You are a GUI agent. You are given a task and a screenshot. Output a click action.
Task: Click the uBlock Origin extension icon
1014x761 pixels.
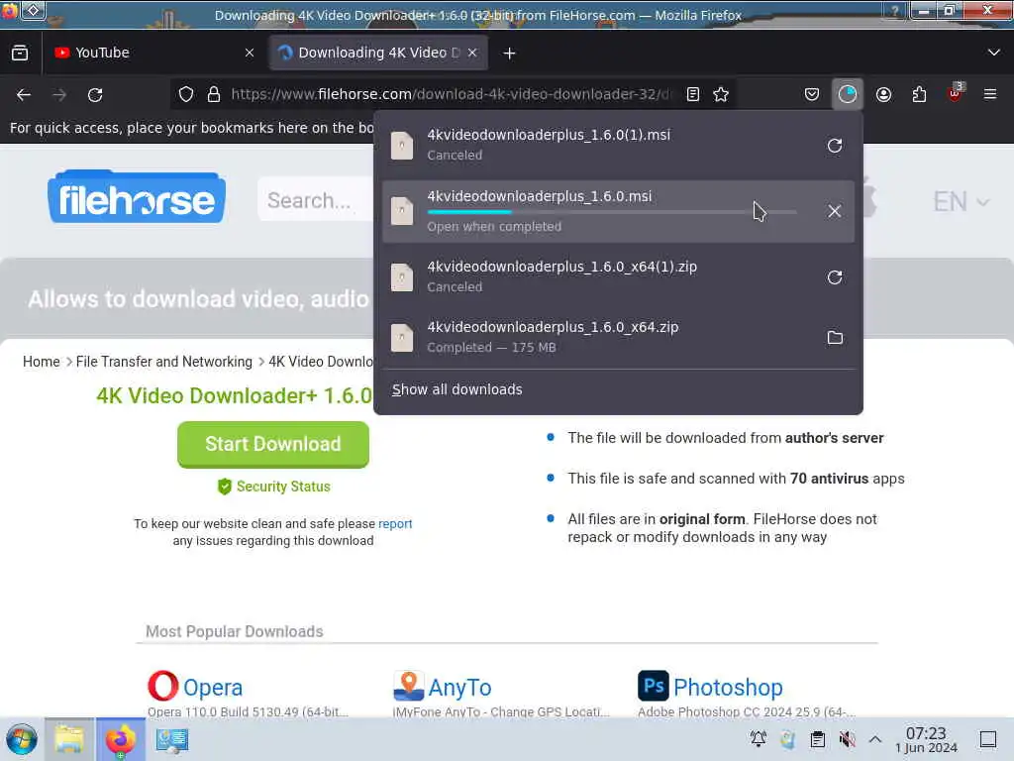point(956,93)
